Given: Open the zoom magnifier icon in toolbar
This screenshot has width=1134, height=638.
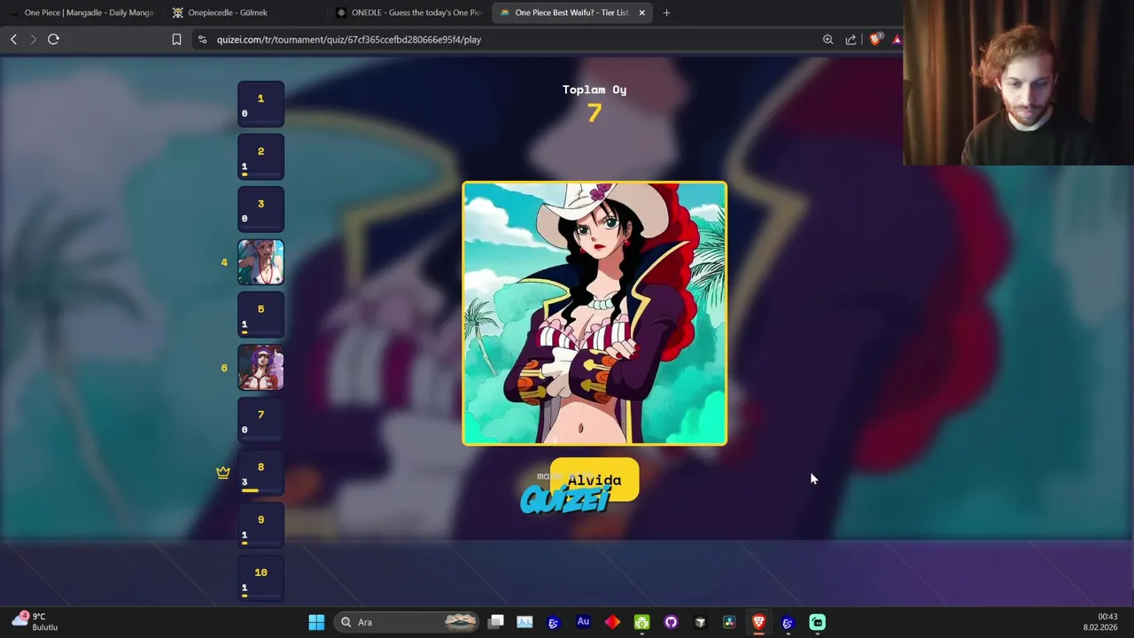Looking at the screenshot, I should (827, 39).
